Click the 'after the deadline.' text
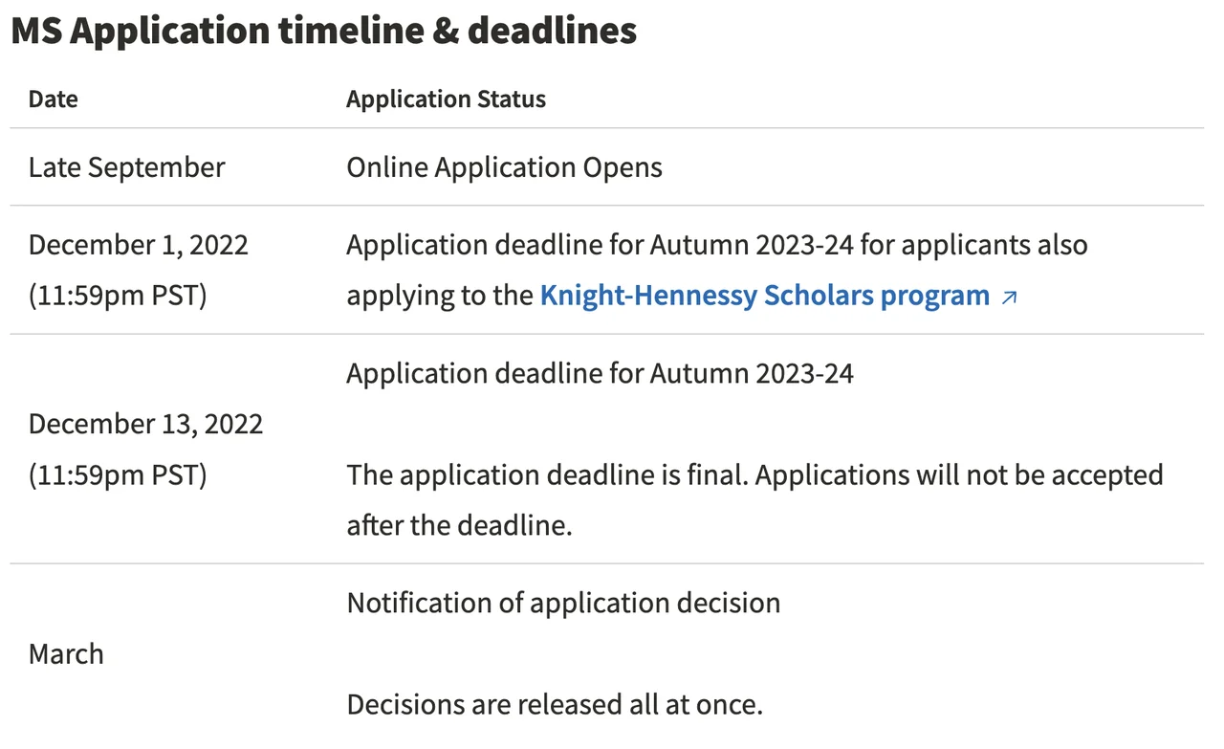The width and height of the screenshot is (1224, 749). coord(459,525)
